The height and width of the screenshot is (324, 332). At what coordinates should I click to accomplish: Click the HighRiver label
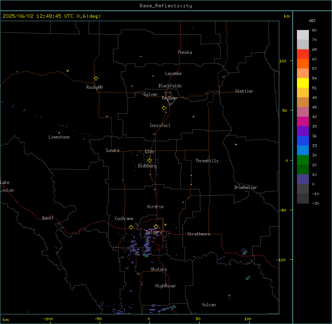166,286
